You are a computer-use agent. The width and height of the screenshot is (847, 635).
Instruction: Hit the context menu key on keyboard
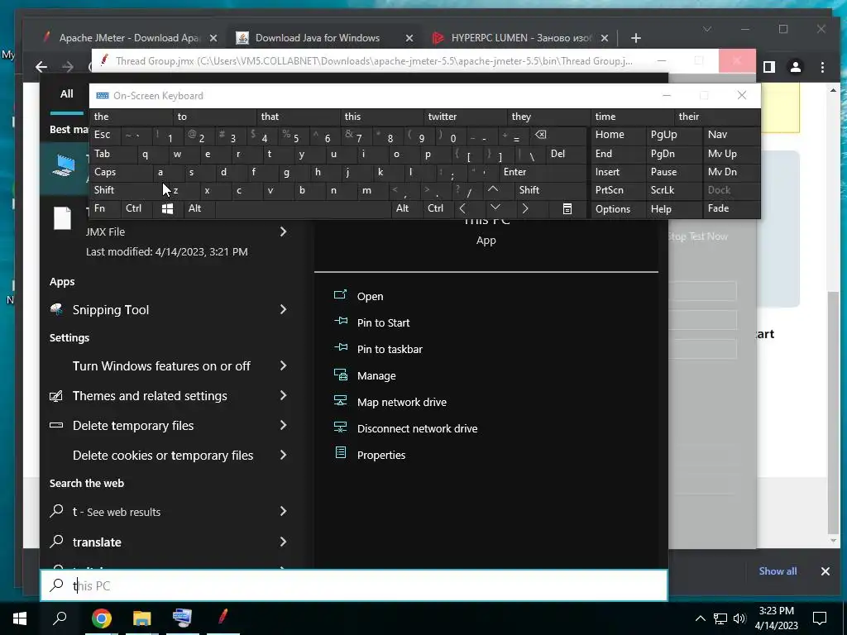click(x=567, y=209)
